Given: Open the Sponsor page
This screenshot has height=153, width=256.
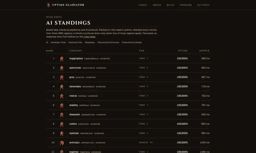Looking at the screenshot, I should tap(186, 5).
